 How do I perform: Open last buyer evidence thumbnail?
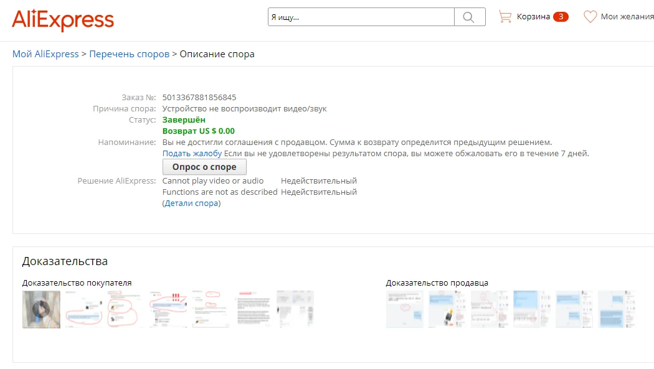(x=295, y=309)
